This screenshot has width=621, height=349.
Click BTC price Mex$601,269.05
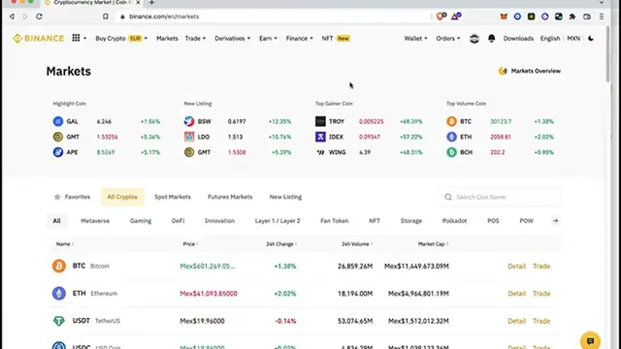tap(207, 267)
